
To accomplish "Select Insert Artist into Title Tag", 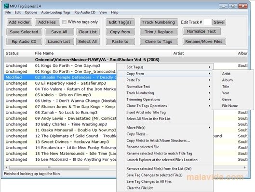I will [x=165, y=112].
